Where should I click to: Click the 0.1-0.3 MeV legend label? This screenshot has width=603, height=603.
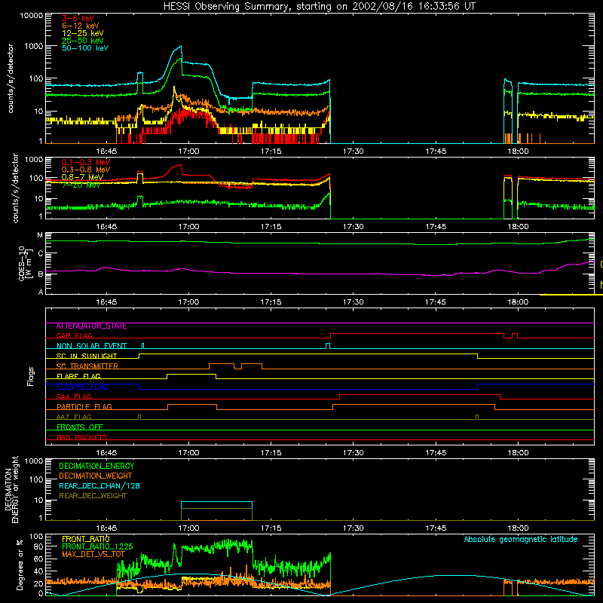tap(86, 162)
